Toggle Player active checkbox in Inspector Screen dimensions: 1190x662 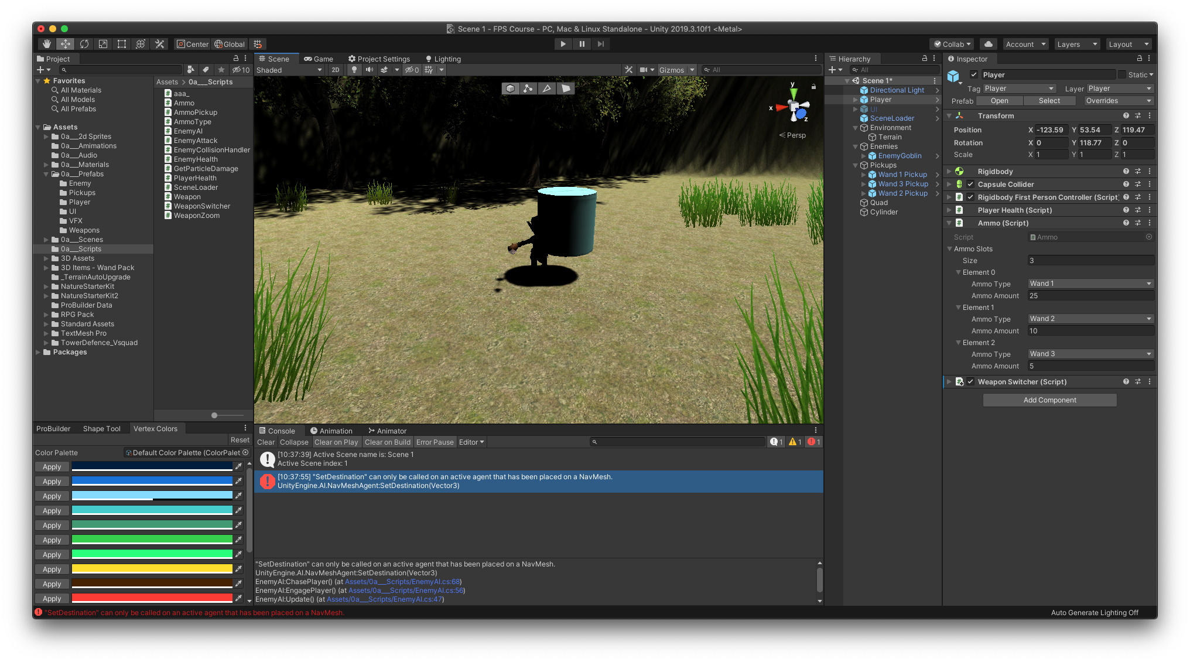(974, 74)
